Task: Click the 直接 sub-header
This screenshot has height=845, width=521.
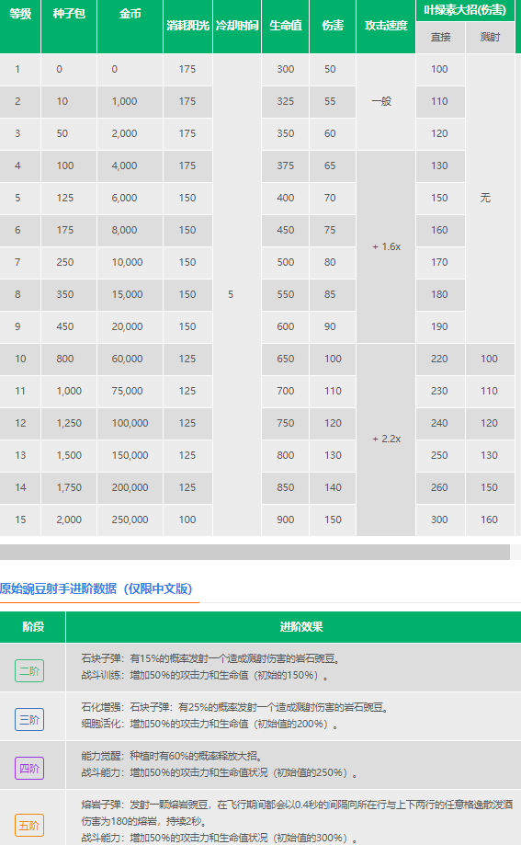Action: pyautogui.click(x=441, y=37)
